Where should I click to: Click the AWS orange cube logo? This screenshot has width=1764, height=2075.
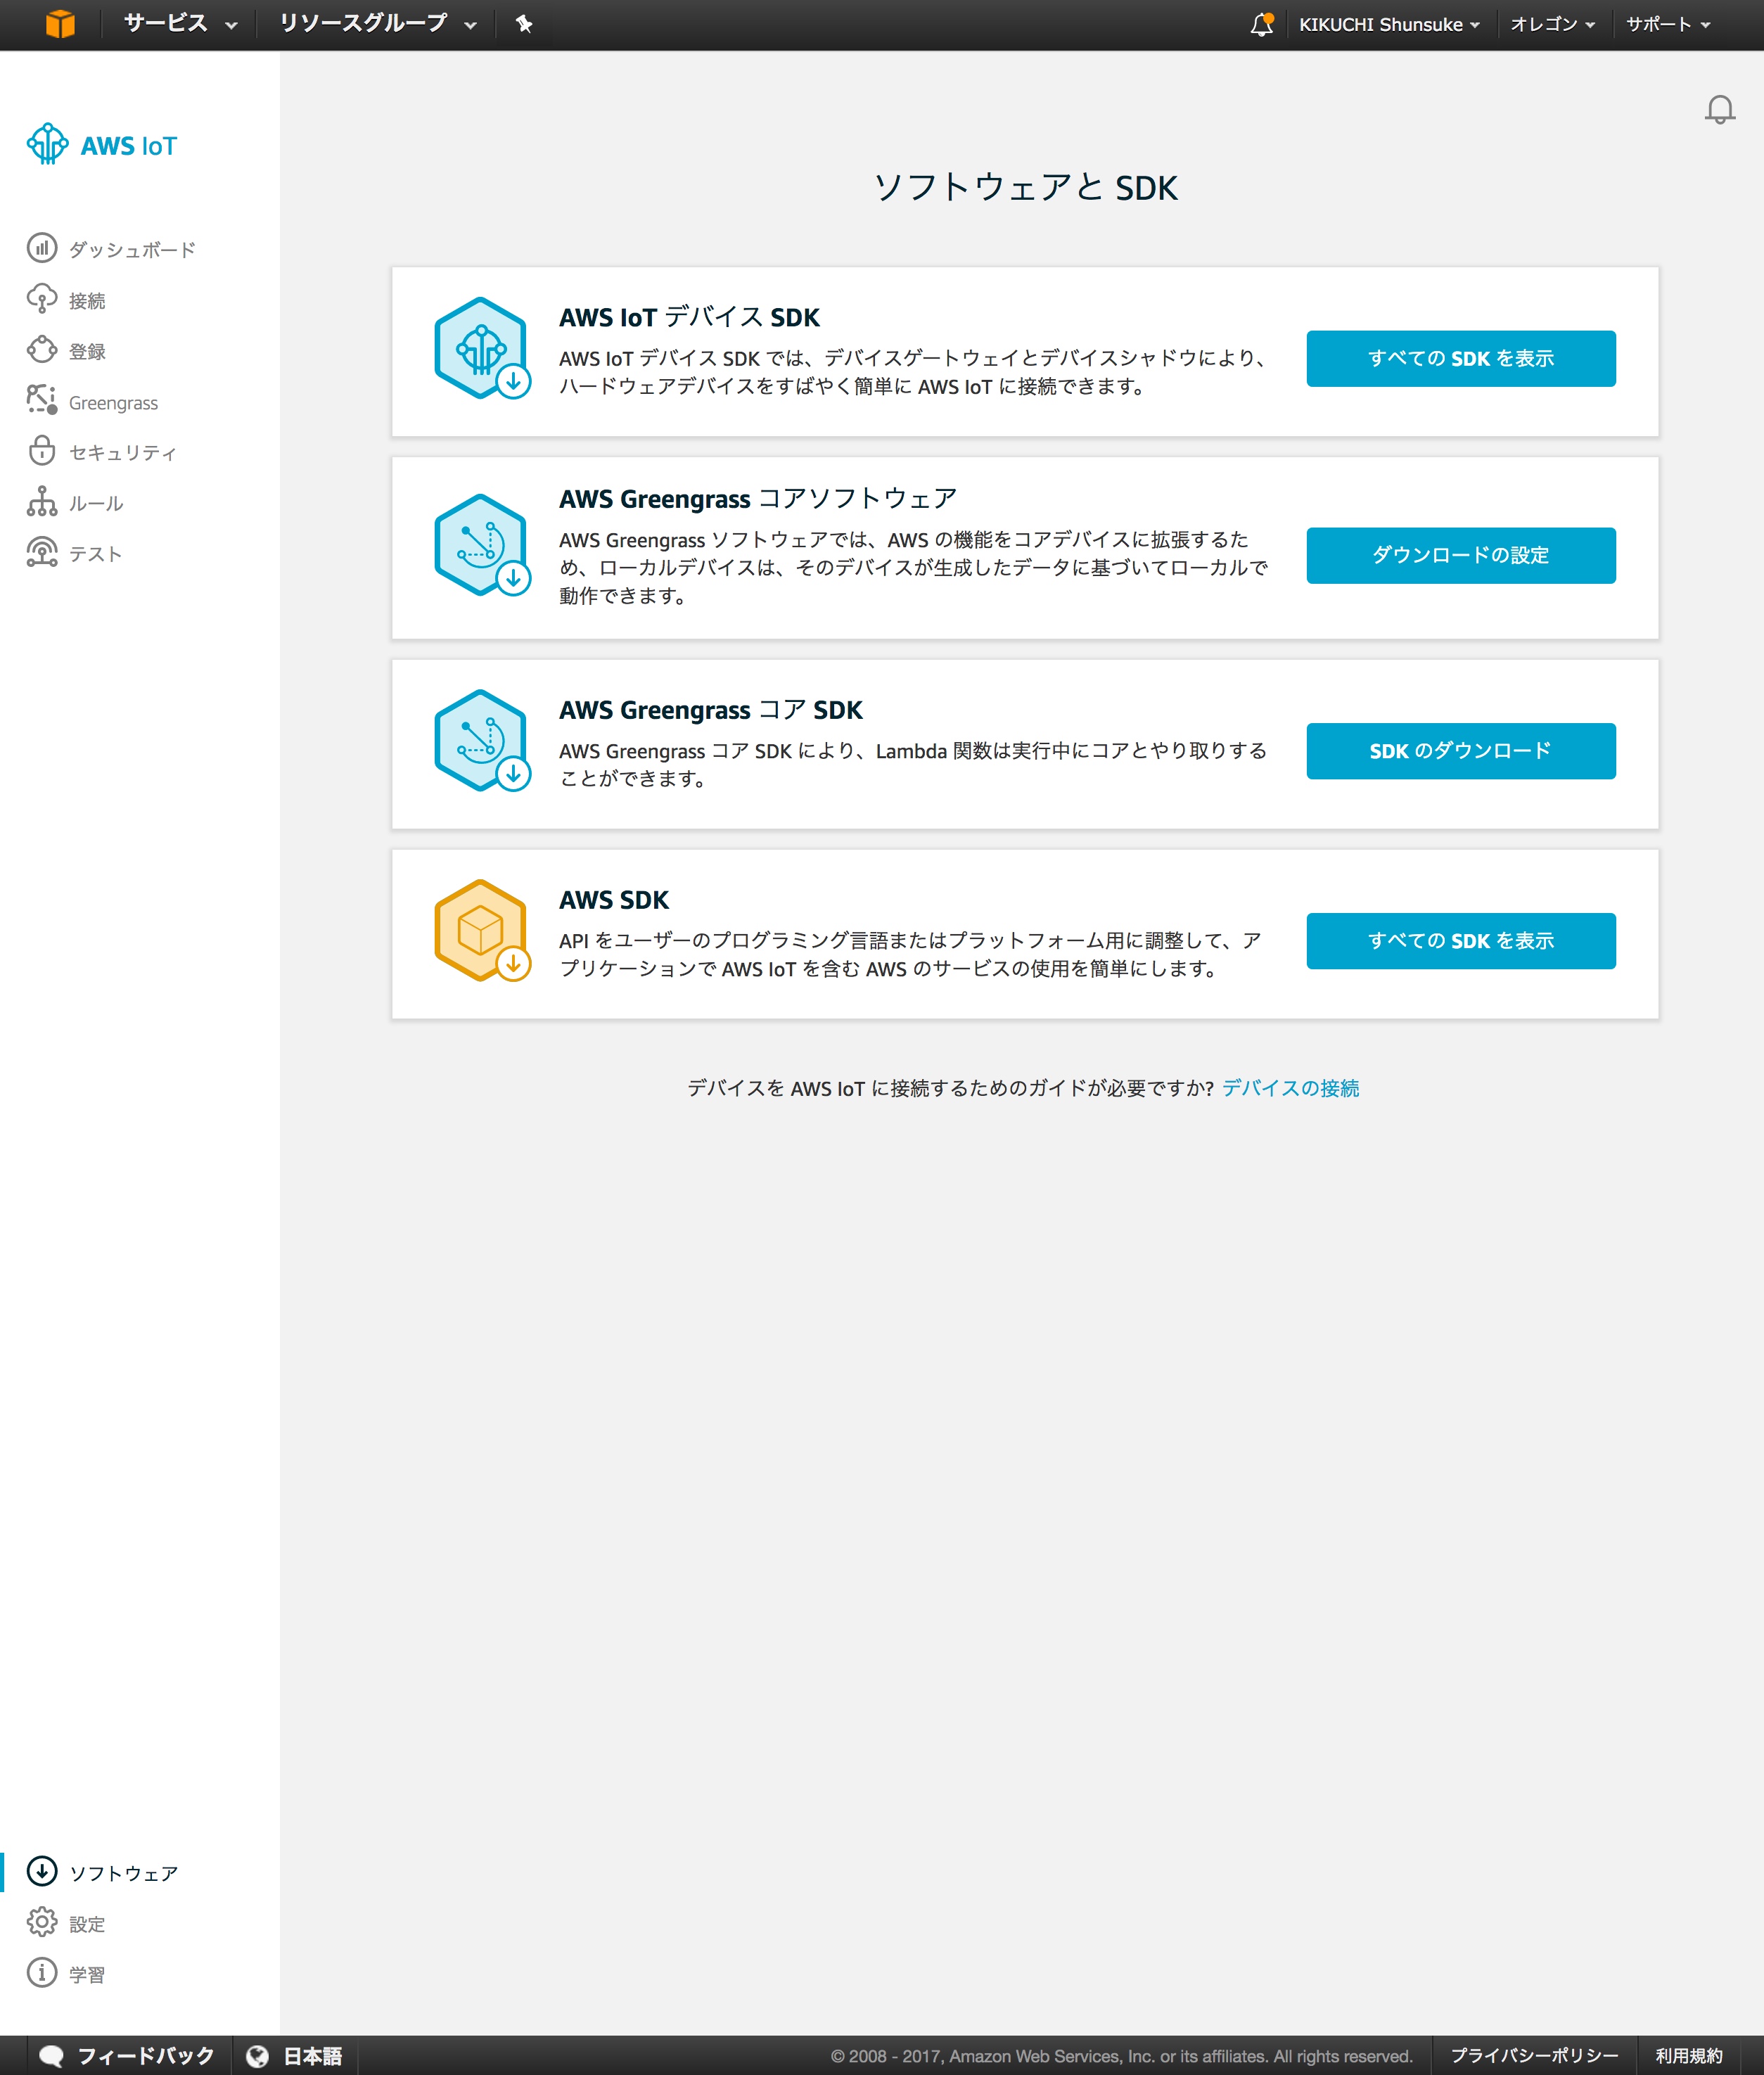click(x=60, y=24)
